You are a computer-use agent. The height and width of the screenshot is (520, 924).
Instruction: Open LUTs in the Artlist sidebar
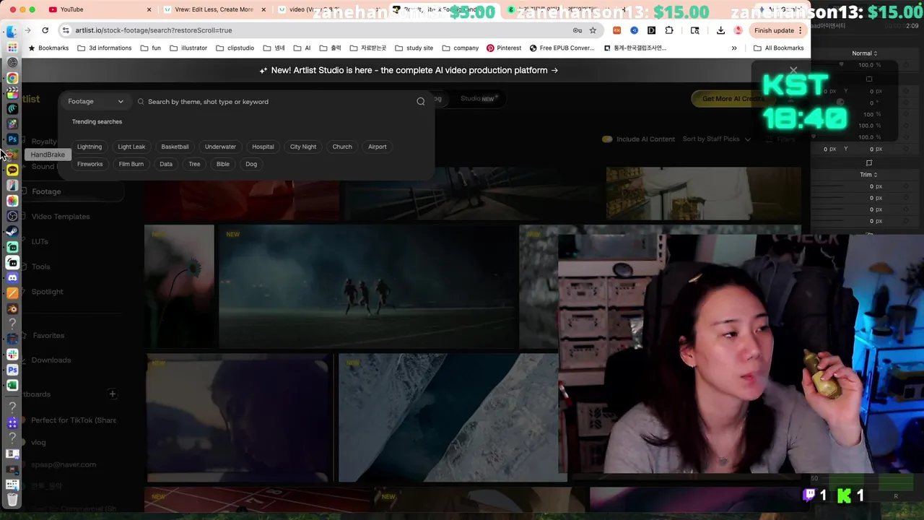(40, 242)
